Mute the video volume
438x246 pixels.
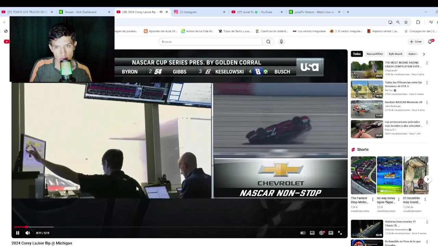(28, 233)
